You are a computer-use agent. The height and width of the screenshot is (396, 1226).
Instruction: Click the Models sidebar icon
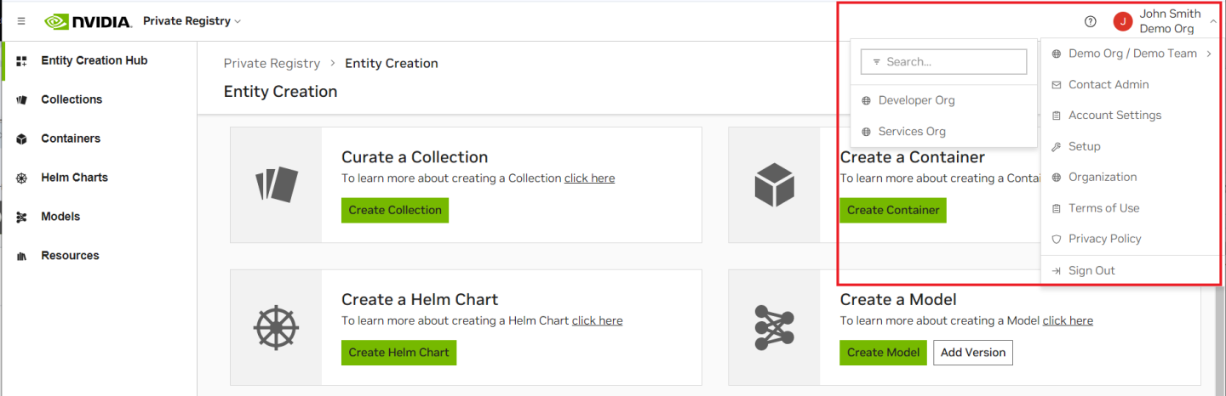point(21,217)
